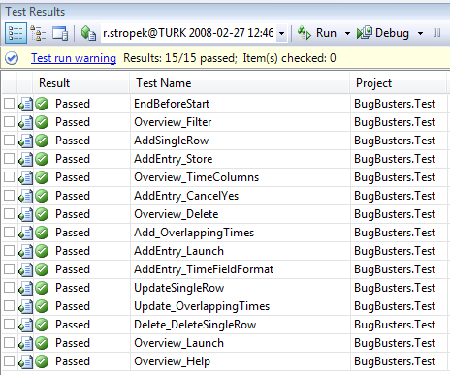Click the green passed icon for EndBeforeStart

[42, 104]
